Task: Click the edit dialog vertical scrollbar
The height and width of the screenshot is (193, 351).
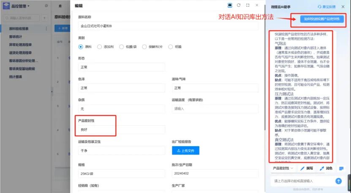Action: coord(265,67)
